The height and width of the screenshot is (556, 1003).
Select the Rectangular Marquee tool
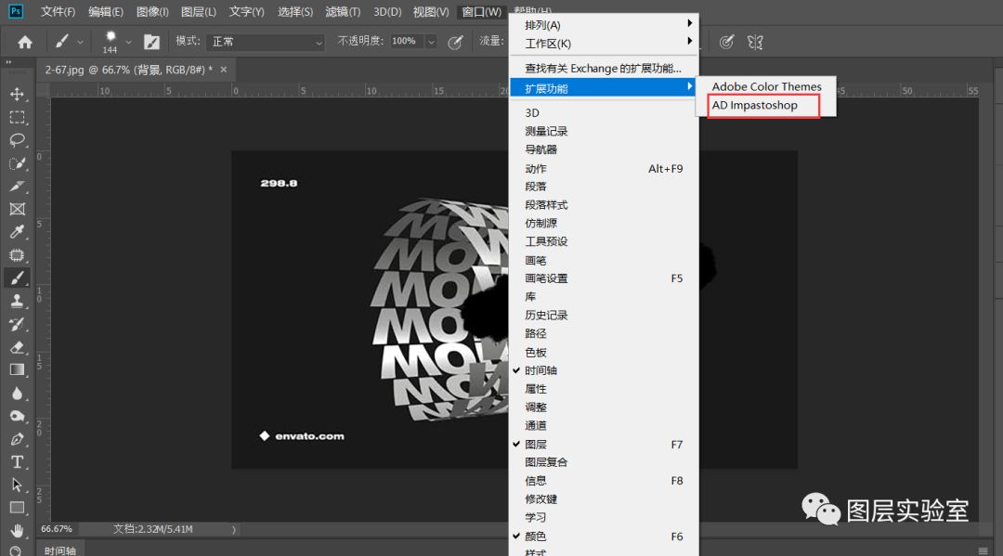18,117
